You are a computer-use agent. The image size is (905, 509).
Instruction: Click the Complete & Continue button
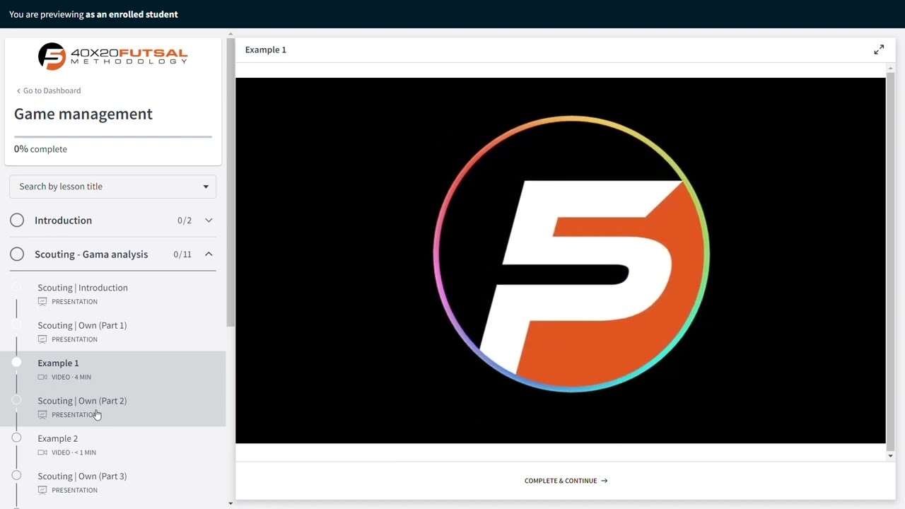(566, 481)
